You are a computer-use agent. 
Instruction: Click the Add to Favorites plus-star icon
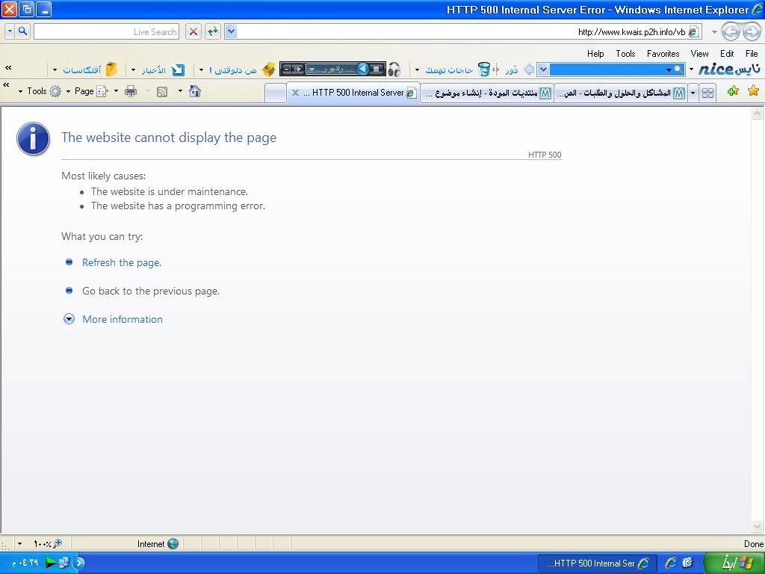pos(733,90)
